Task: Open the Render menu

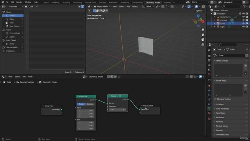Action: pos(19,2)
